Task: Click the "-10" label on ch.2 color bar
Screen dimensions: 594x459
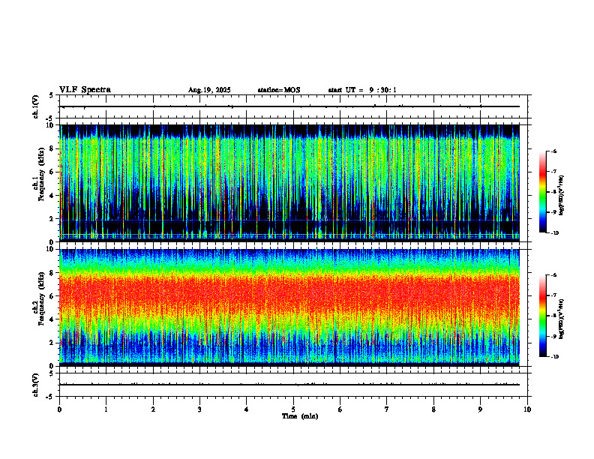Action: click(x=554, y=357)
